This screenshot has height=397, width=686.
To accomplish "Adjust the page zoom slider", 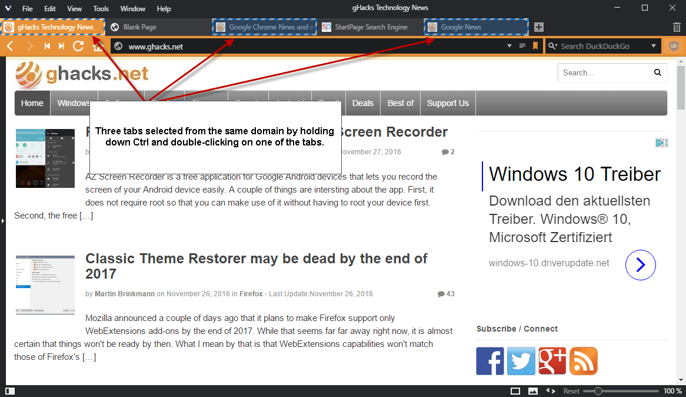I will coord(620,391).
